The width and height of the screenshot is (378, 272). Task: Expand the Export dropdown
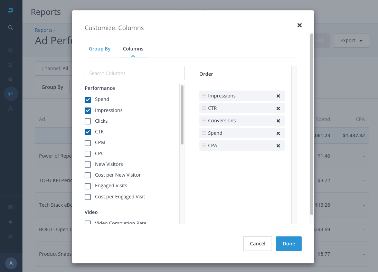coord(351,40)
